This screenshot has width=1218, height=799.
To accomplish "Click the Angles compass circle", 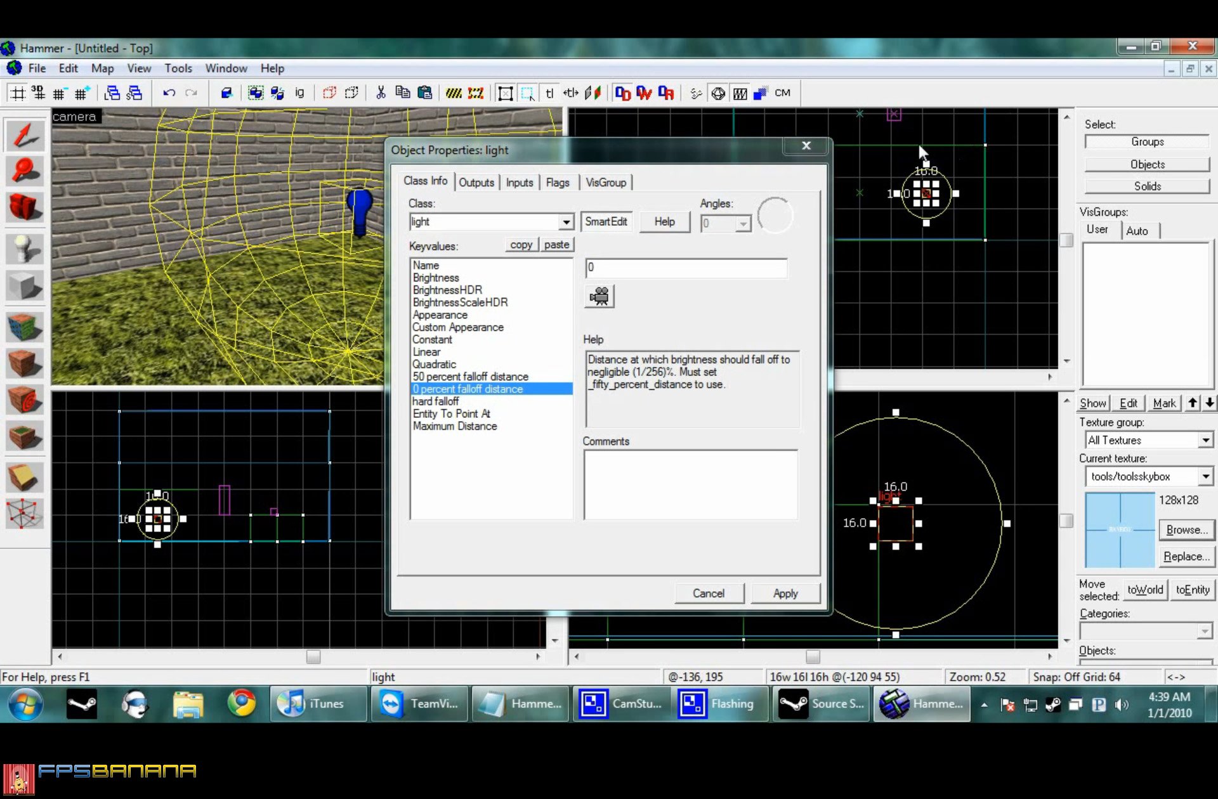I will (x=775, y=215).
